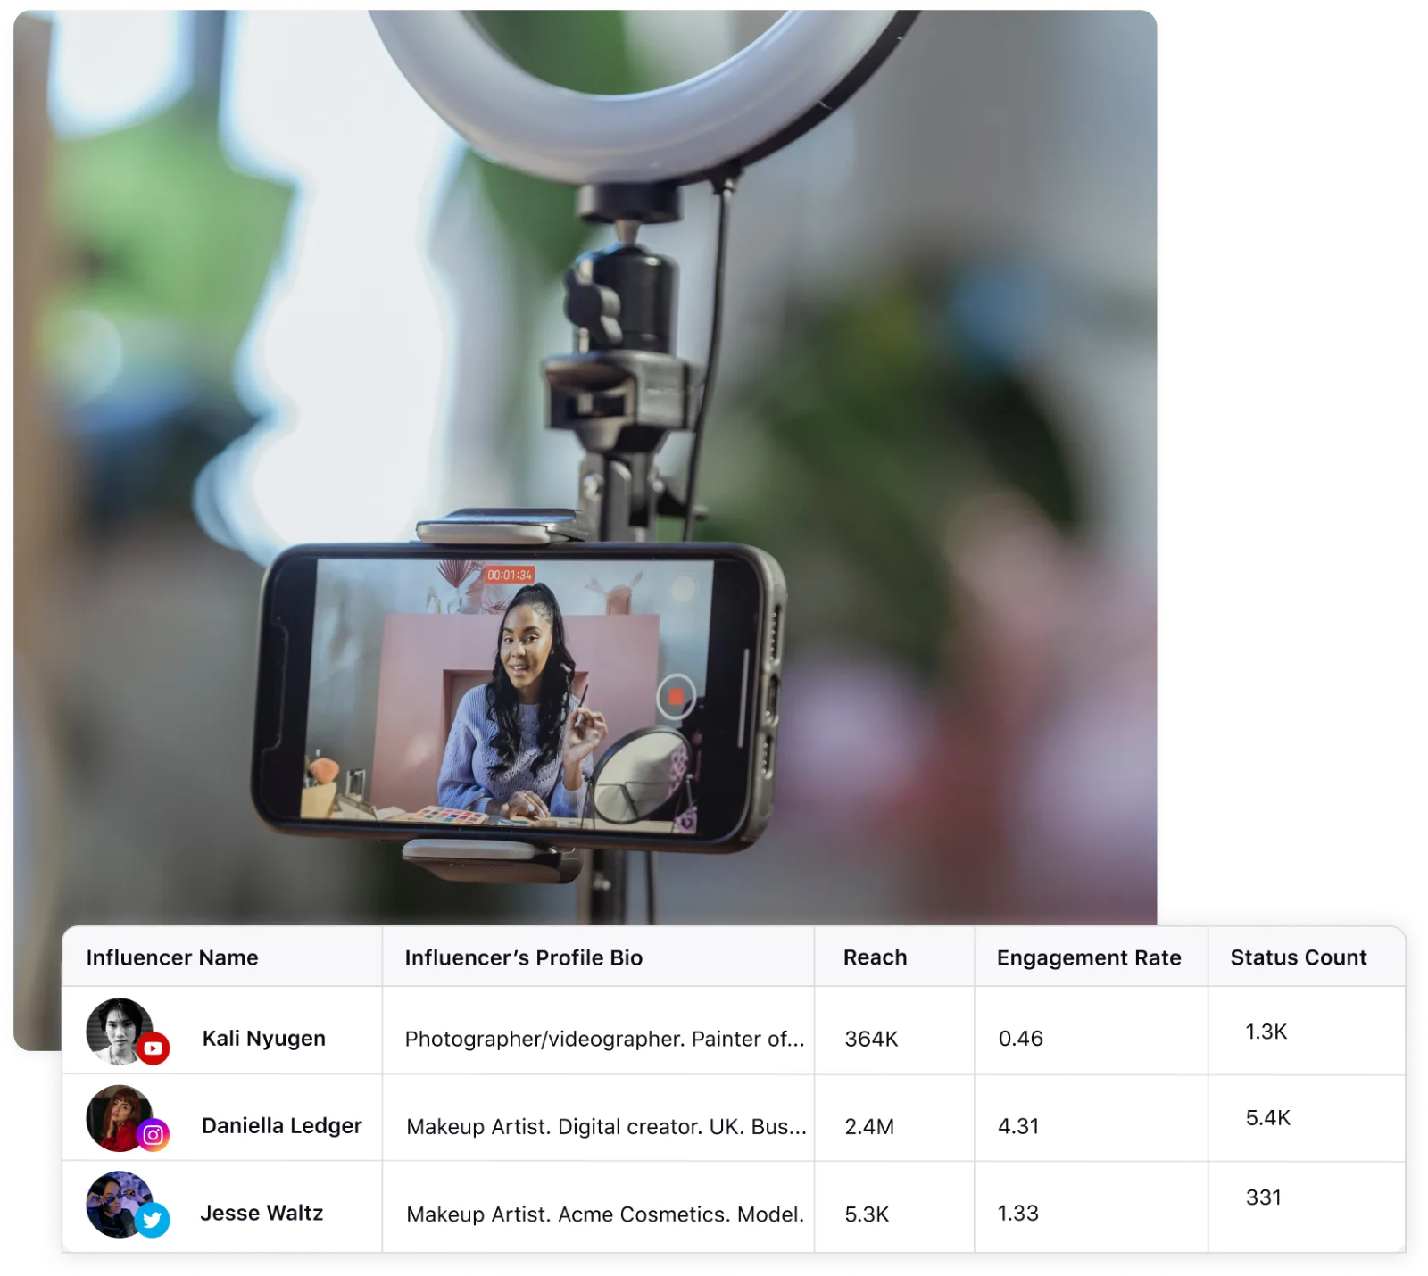Select the Instagram icon beside Daniella Ledger
Viewport: 1428px width, 1276px height.
pos(153,1134)
